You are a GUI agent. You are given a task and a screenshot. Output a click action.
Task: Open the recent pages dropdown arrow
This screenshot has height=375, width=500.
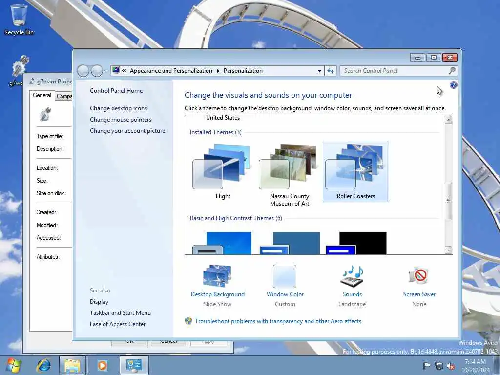[106, 71]
